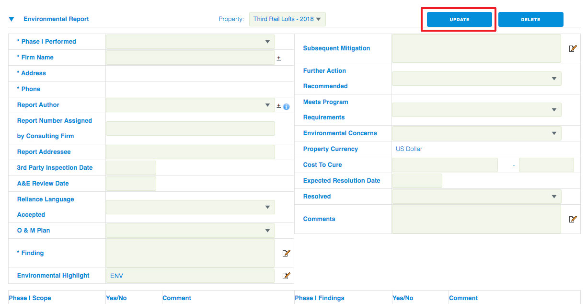Open the Environmental Concerns dropdown
Viewport: 587px width, 304px height.
pyautogui.click(x=476, y=133)
